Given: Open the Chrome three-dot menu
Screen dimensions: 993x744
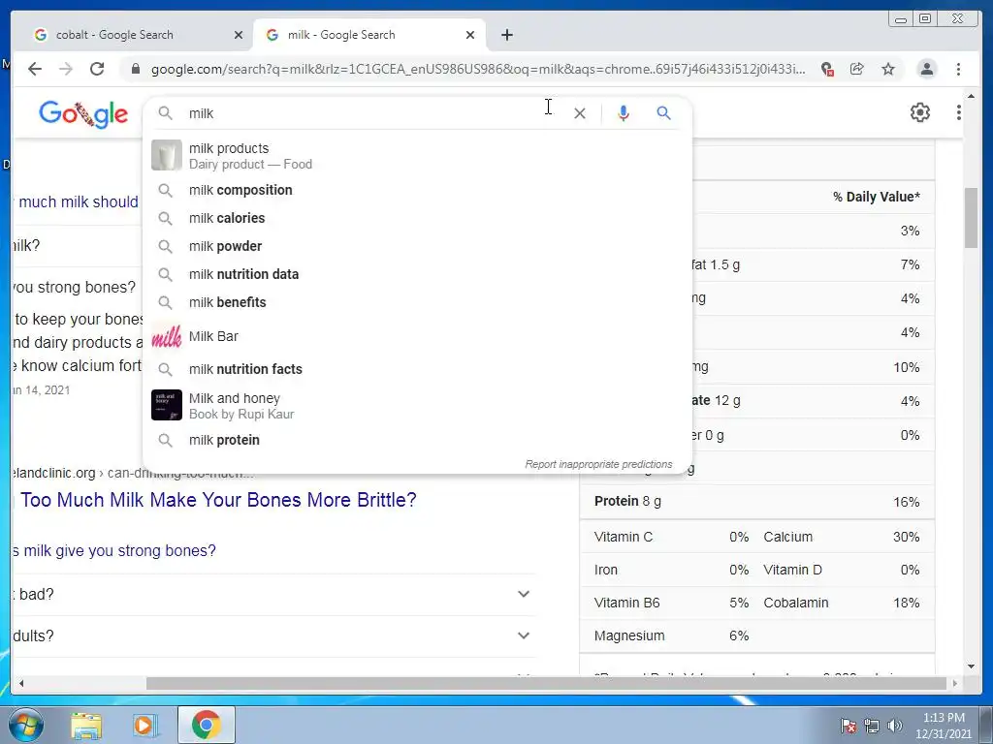Looking at the screenshot, I should click(958, 69).
